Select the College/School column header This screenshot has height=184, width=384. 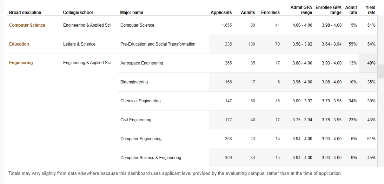(78, 13)
